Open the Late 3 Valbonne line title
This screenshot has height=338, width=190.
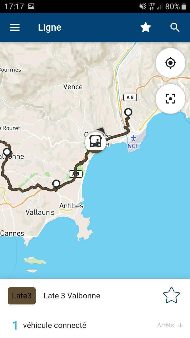point(72,296)
